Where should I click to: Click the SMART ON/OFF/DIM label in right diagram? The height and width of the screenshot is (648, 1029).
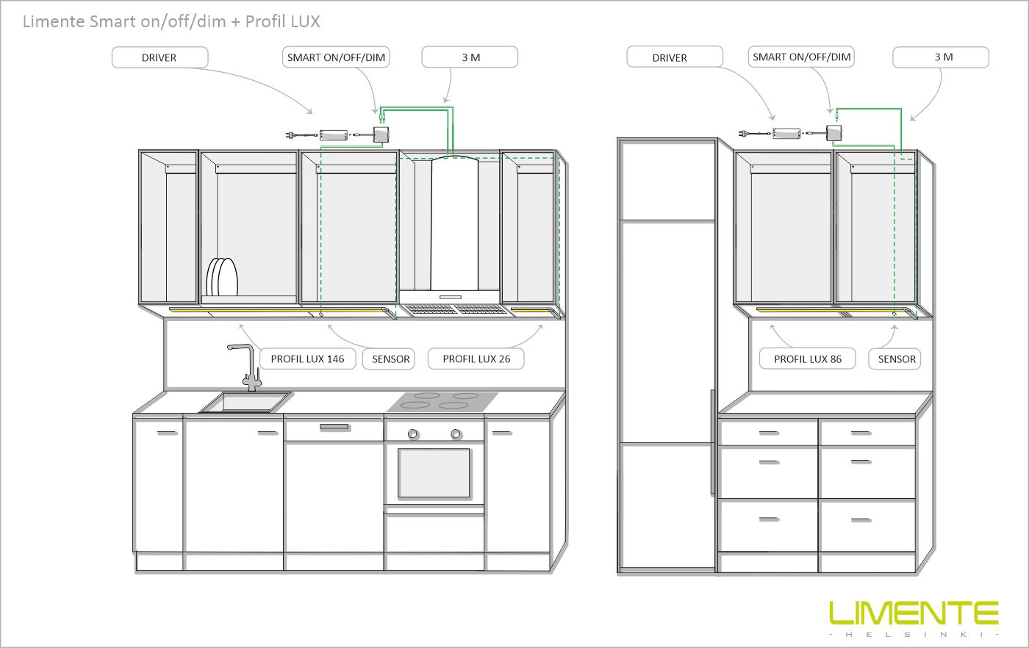[x=801, y=57]
